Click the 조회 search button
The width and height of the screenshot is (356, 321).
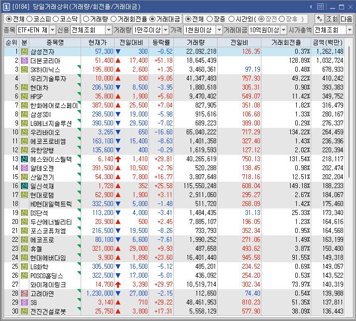tap(332, 19)
